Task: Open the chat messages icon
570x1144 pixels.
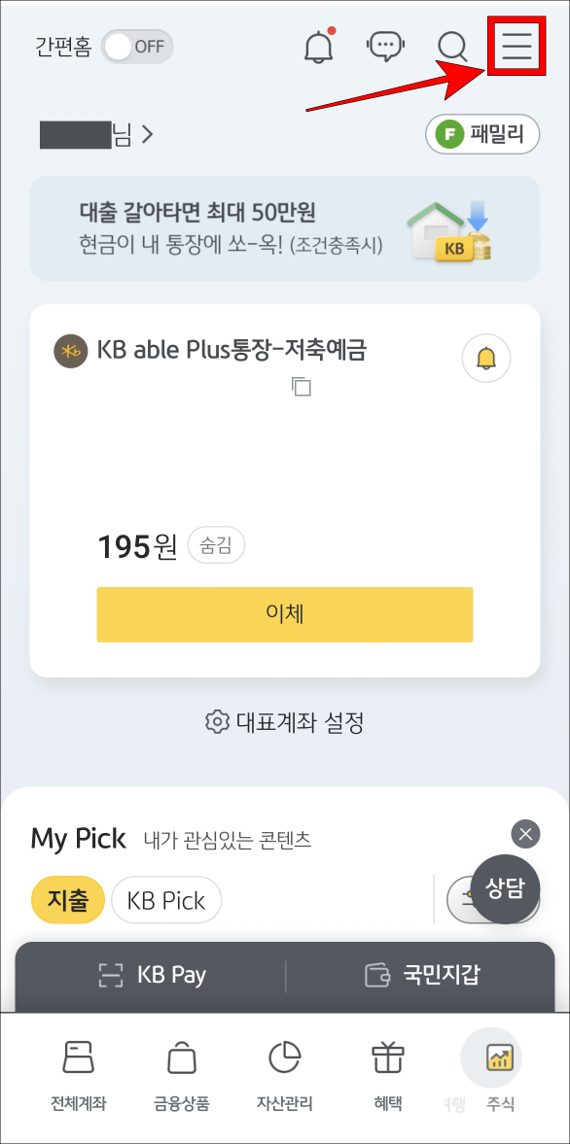Action: pyautogui.click(x=386, y=46)
